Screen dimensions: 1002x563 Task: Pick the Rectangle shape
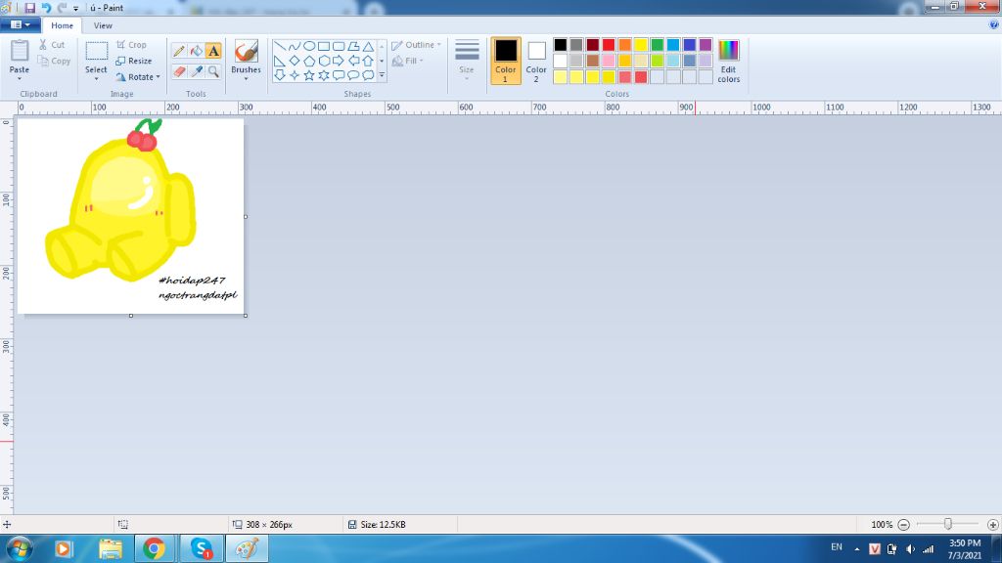(x=324, y=46)
